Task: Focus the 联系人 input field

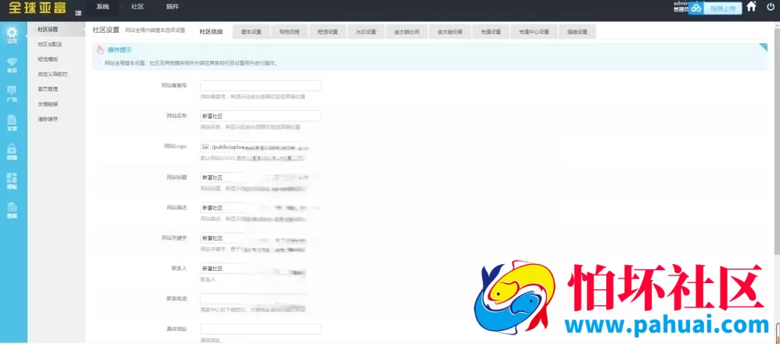Action: point(261,269)
